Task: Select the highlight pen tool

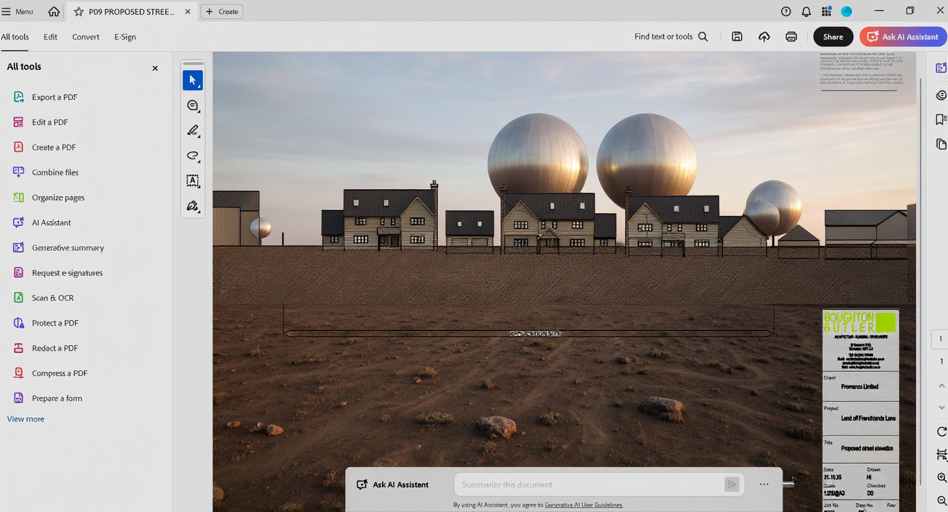Action: click(x=193, y=131)
